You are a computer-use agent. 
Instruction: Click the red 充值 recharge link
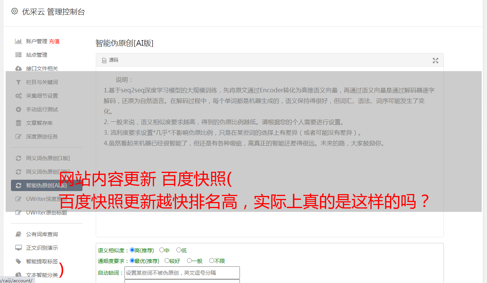(54, 41)
